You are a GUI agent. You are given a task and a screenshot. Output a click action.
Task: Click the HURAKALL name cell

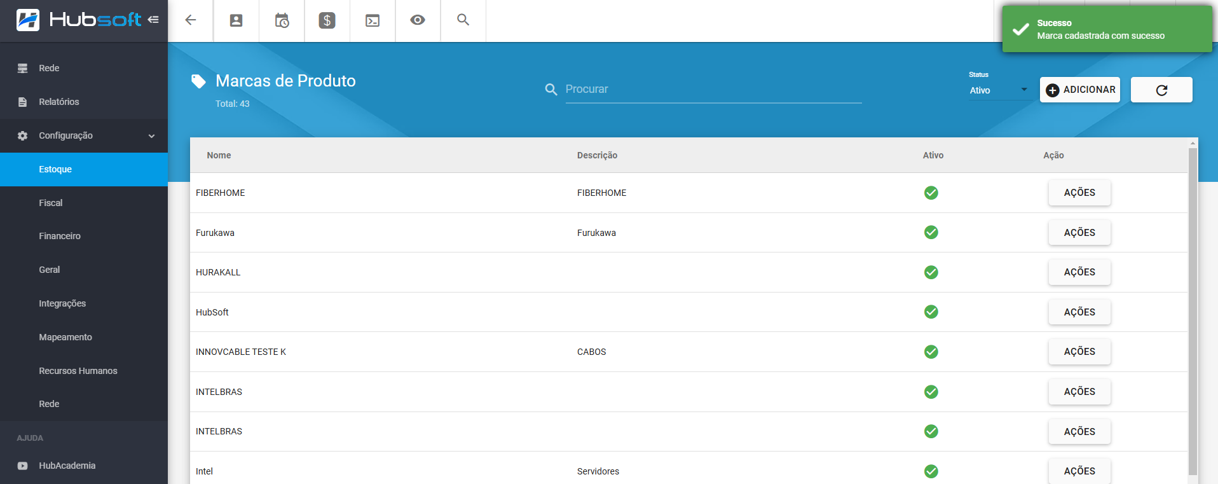coord(218,272)
